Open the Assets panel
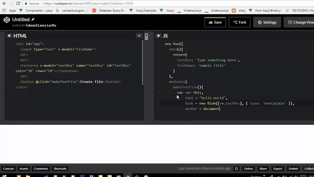This screenshot has height=177, width=314. (24, 169)
